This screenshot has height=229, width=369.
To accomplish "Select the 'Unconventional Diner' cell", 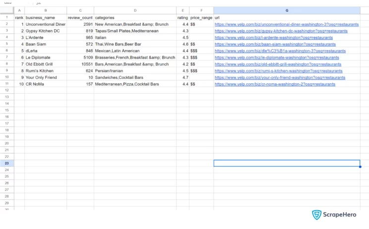I will tap(46, 24).
